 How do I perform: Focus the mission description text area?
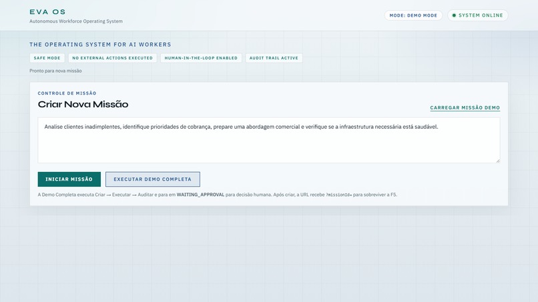tap(268, 140)
